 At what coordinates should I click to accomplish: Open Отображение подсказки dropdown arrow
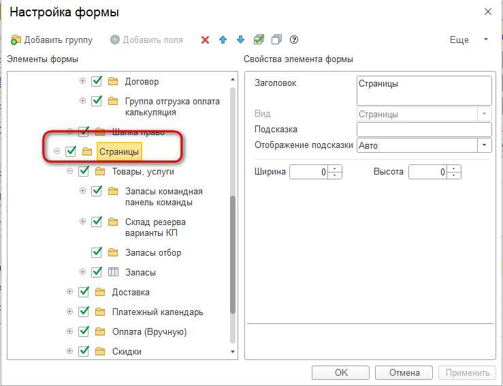(485, 145)
